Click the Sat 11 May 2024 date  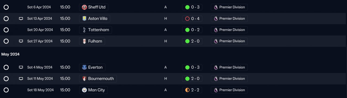pyautogui.click(x=40, y=79)
